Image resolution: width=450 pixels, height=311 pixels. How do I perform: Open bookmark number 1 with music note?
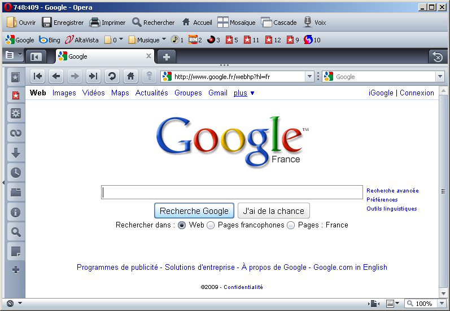[177, 40]
